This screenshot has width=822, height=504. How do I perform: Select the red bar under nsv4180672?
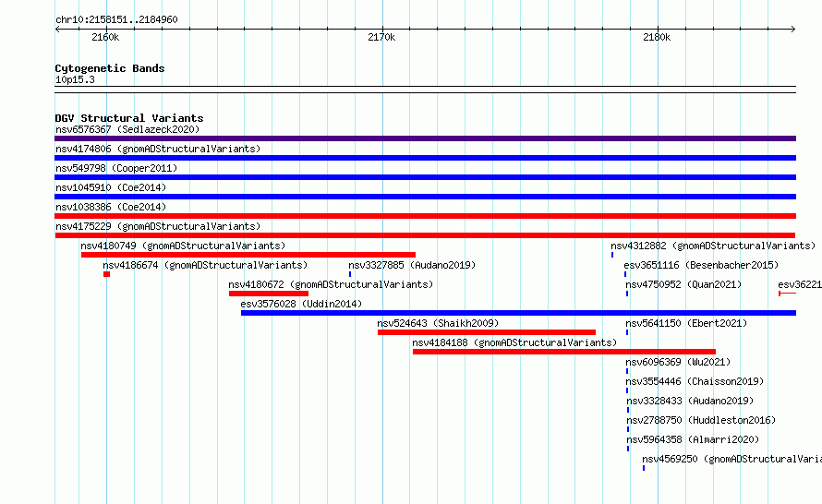coord(269,294)
